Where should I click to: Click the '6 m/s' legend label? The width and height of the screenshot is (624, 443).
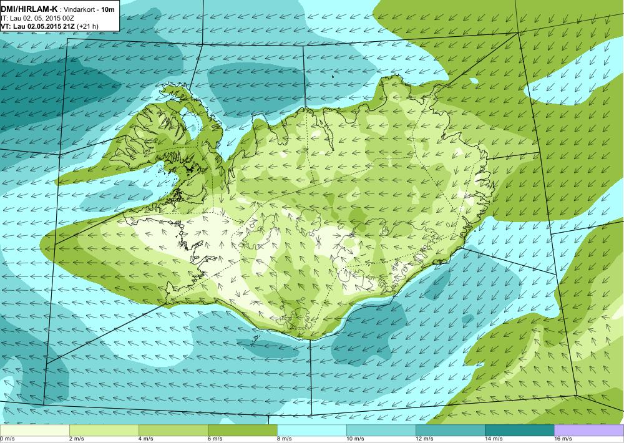(x=215, y=439)
